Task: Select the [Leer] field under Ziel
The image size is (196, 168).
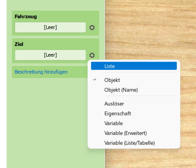Action: click(51, 55)
